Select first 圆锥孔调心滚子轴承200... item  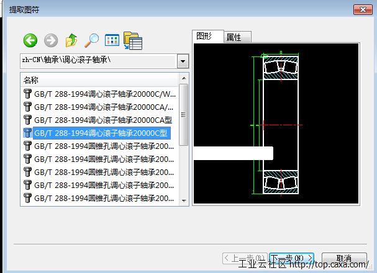tap(99, 146)
